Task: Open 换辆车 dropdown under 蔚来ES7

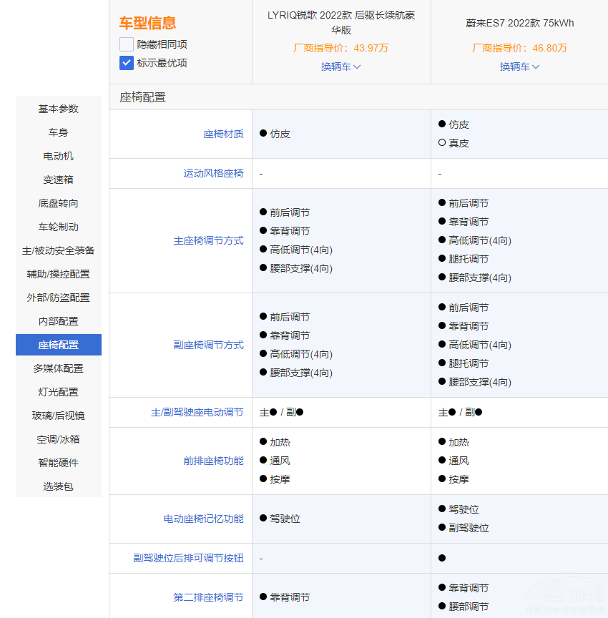Action: tap(519, 67)
